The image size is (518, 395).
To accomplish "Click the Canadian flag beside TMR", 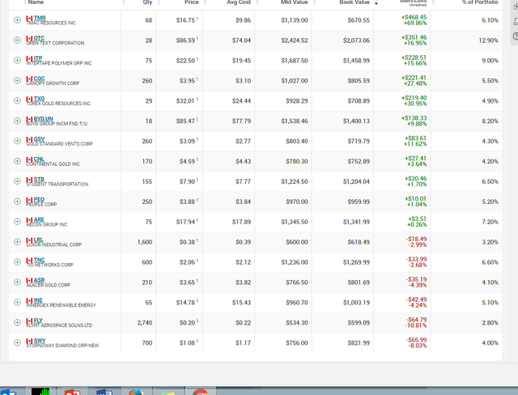I will [x=29, y=19].
